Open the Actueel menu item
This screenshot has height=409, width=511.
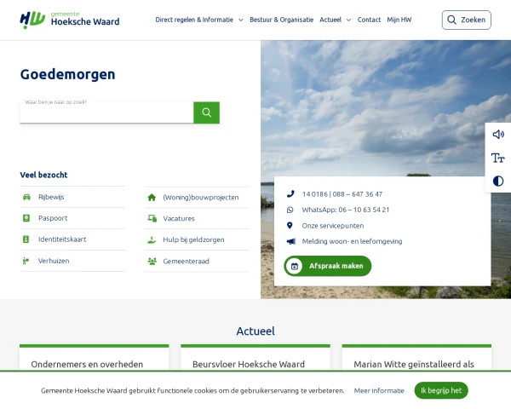[x=330, y=20]
